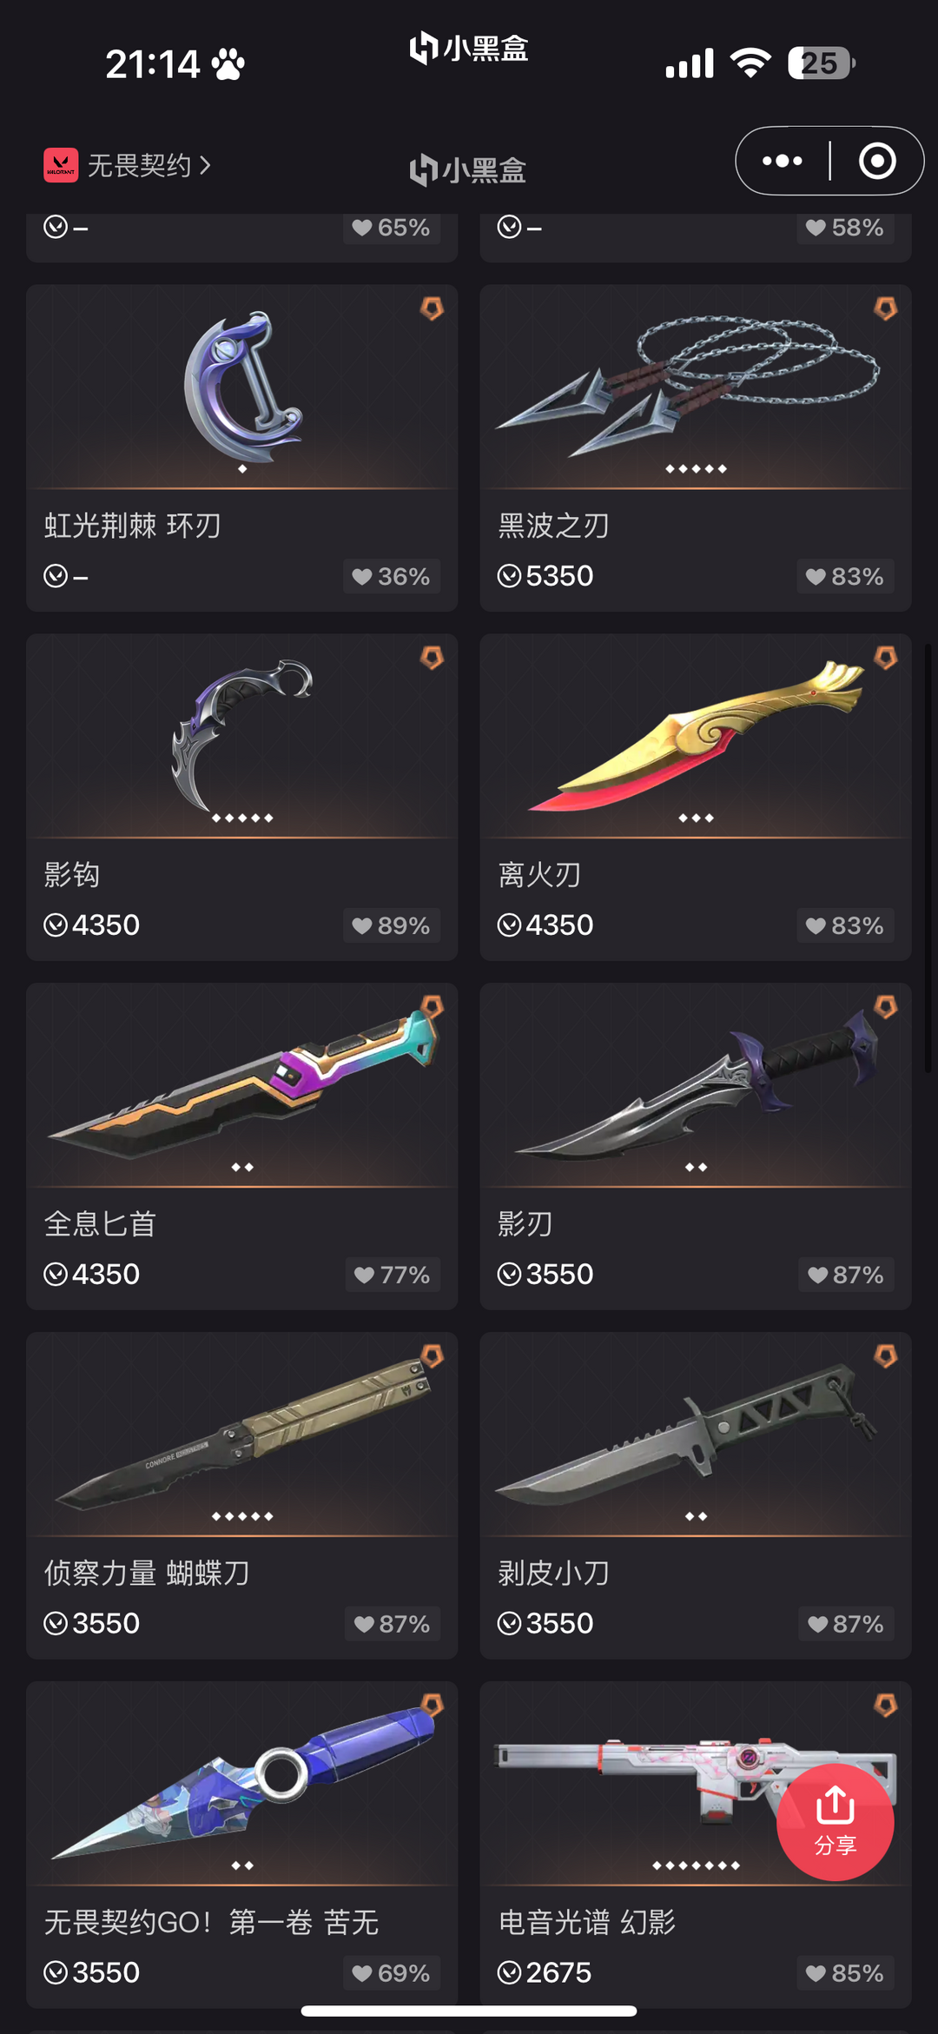The height and width of the screenshot is (2034, 938).
Task: Open 电音光谱 幻影 rifle skin card
Action: pos(696,1845)
